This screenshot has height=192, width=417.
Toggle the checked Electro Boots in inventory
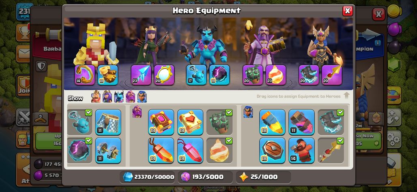331,122
